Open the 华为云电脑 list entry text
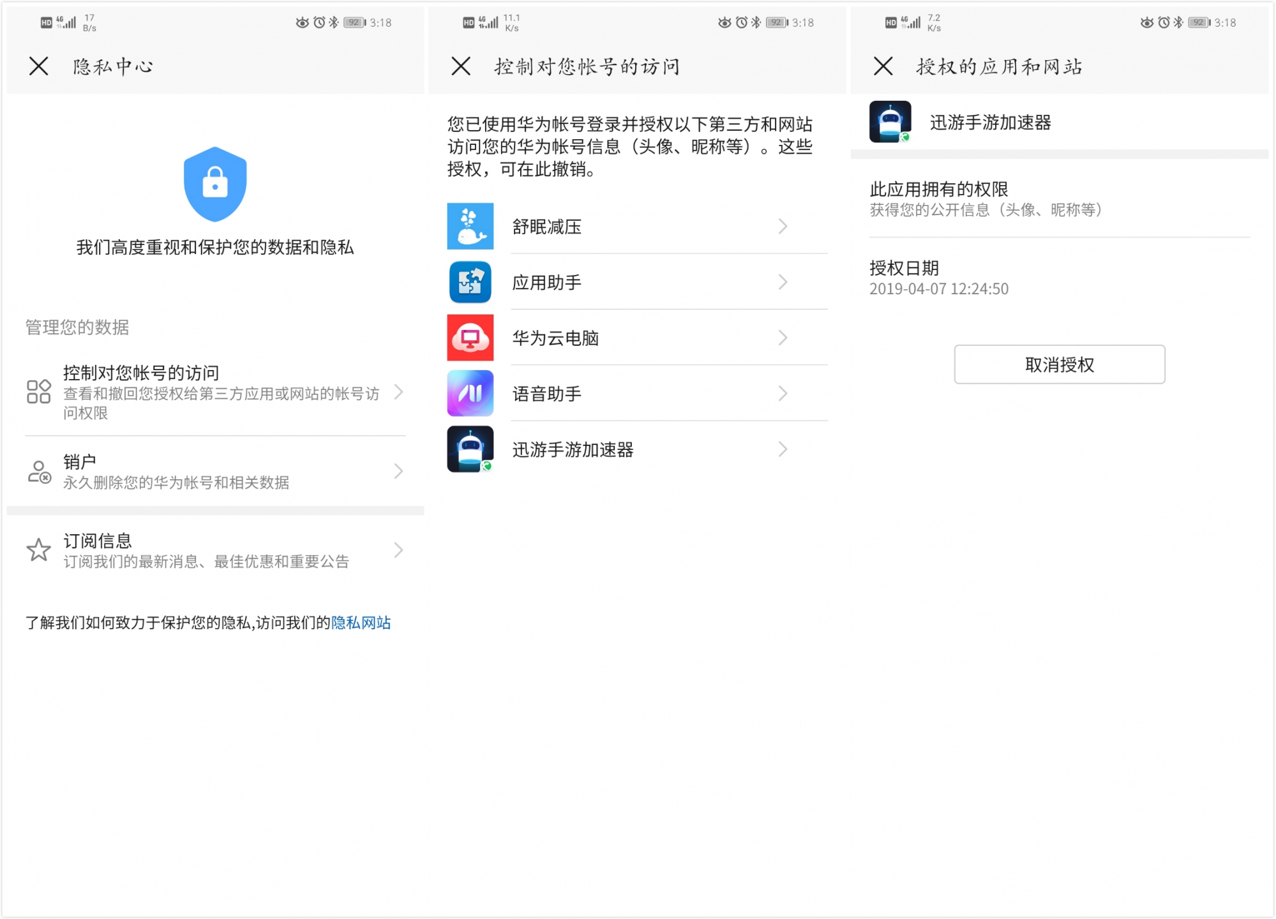The height and width of the screenshot is (919, 1276). pyautogui.click(x=555, y=338)
